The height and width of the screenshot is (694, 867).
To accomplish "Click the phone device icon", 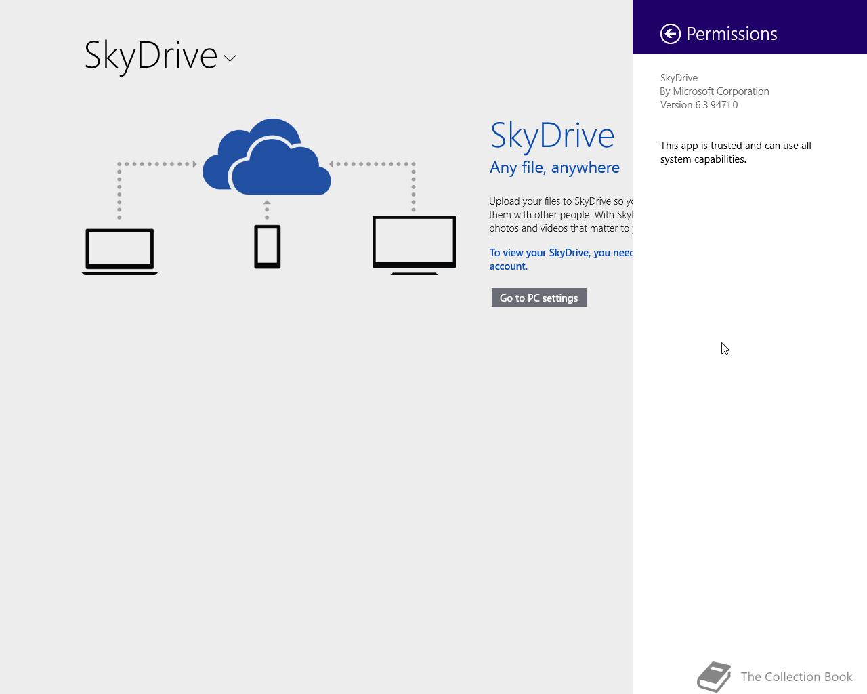I will tap(268, 247).
